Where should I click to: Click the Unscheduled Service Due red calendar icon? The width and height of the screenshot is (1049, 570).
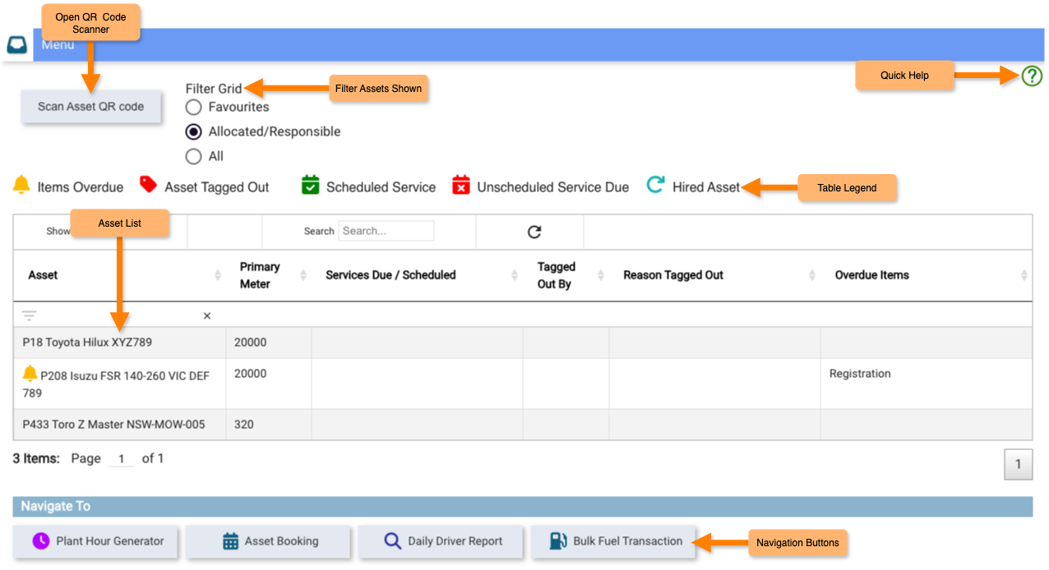point(461,185)
